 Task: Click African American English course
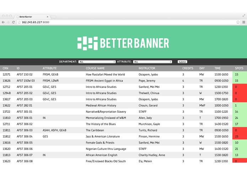click(x=101, y=155)
